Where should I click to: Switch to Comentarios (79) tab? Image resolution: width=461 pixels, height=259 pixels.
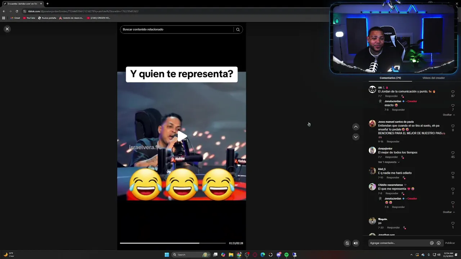pos(390,78)
